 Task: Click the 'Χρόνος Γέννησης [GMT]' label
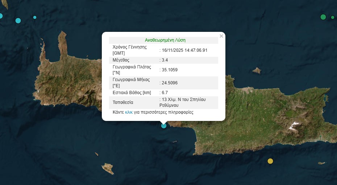(130, 50)
